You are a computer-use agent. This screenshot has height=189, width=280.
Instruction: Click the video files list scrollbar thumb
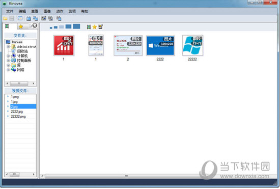14,174
